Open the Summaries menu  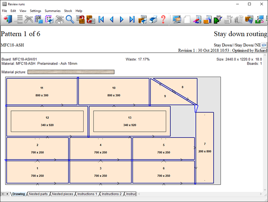(52, 11)
